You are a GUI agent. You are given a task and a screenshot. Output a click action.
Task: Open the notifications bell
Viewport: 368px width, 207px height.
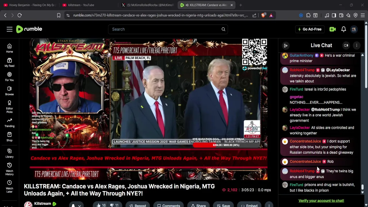[344, 29]
